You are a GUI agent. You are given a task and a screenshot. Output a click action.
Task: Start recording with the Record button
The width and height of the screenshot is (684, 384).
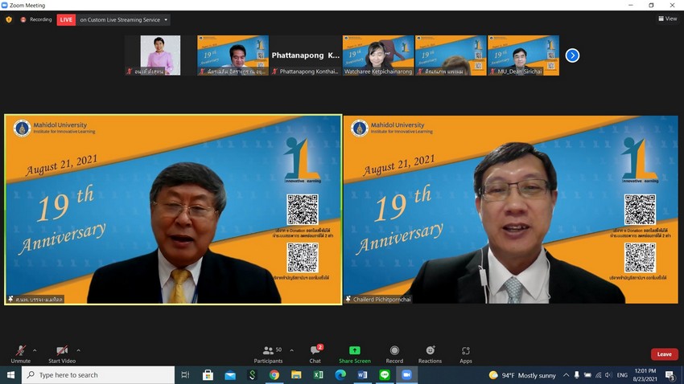click(x=394, y=353)
